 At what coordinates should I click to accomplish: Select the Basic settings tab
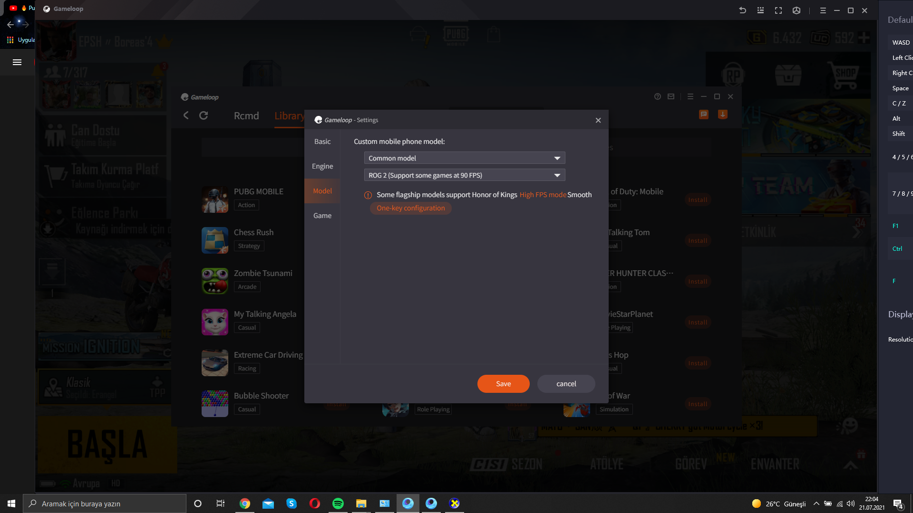(322, 142)
